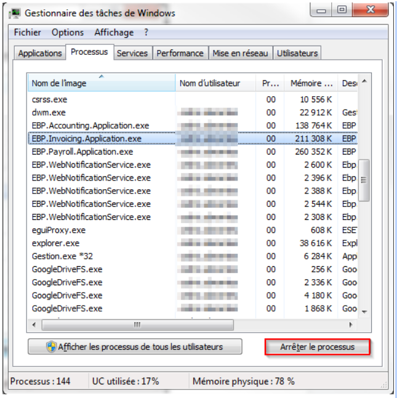This screenshot has width=397, height=398.
Task: Switch to the Services tab
Action: pyautogui.click(x=132, y=53)
